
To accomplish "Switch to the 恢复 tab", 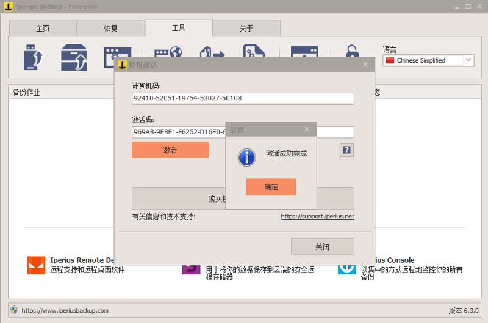I will (110, 29).
